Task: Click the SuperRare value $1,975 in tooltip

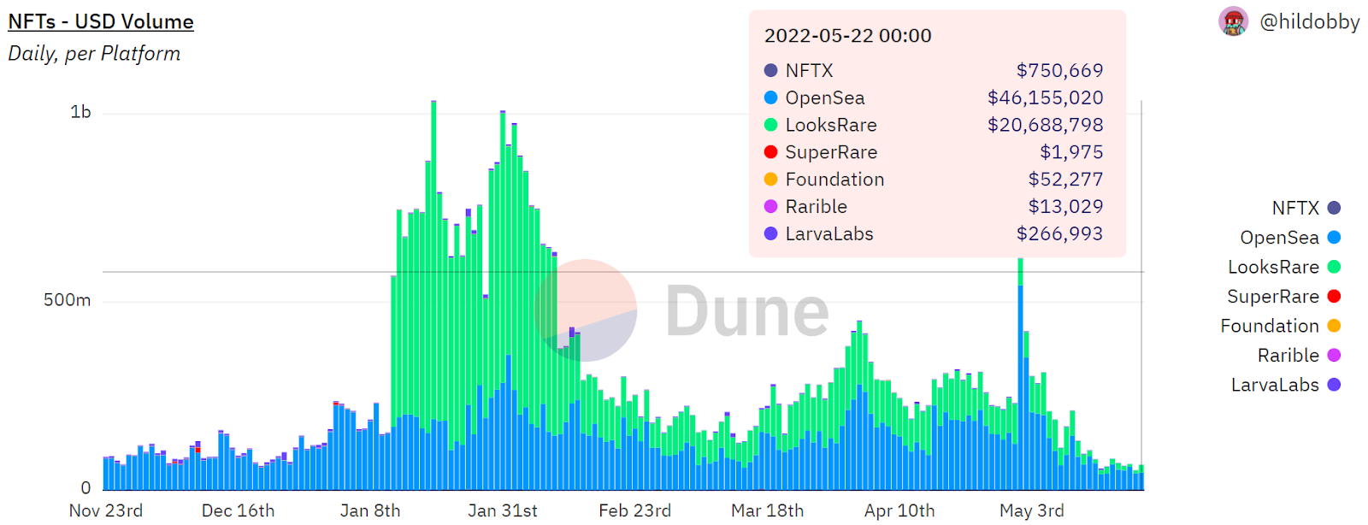Action: (x=1071, y=152)
